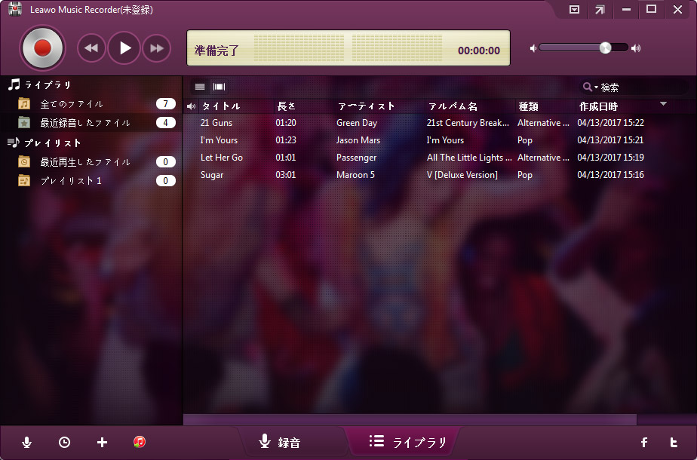The width and height of the screenshot is (697, 460).
Task: Click the horizontal scrollbar below track list
Action: coord(410,419)
